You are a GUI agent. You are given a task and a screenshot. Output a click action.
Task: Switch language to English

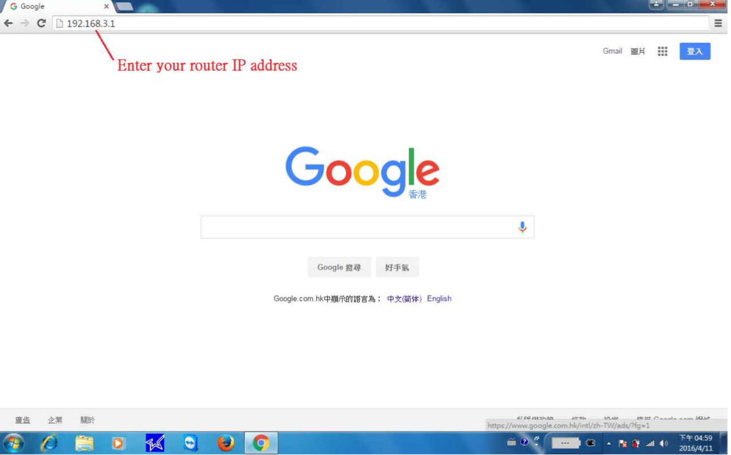tap(439, 298)
